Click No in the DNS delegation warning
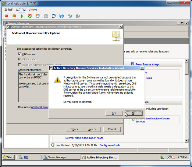 pyautogui.click(x=133, y=113)
